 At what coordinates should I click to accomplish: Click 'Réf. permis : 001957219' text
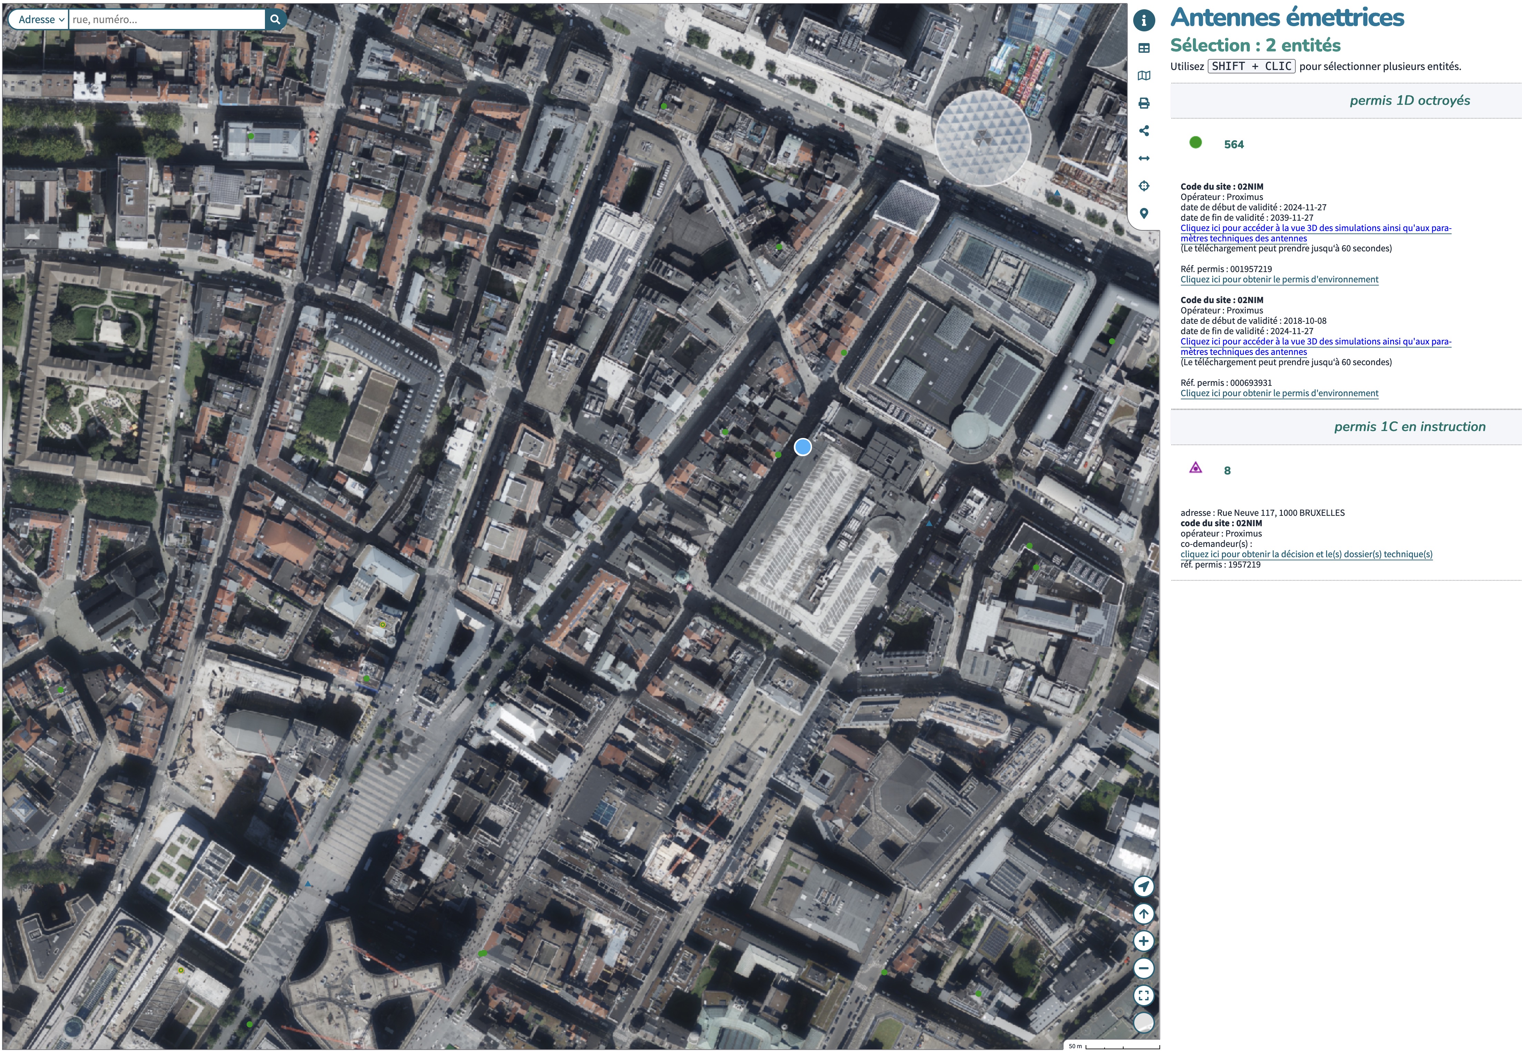pyautogui.click(x=1226, y=269)
